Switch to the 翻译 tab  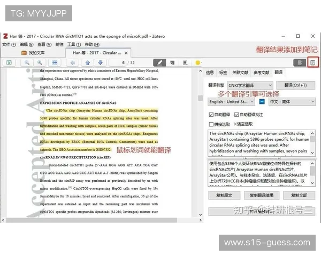point(278,73)
